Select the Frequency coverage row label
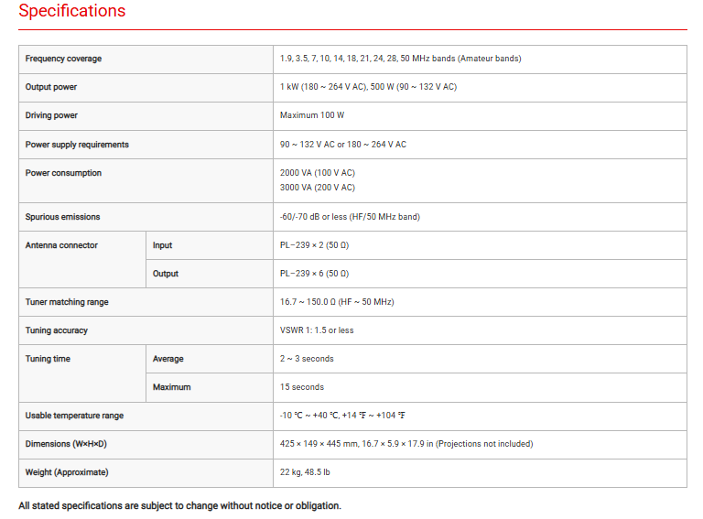 pyautogui.click(x=63, y=59)
